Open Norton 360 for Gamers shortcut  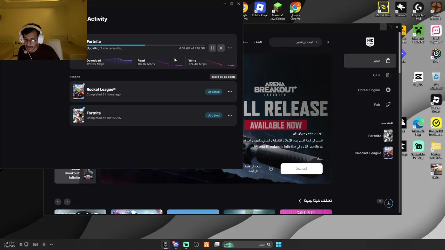[x=436, y=127]
